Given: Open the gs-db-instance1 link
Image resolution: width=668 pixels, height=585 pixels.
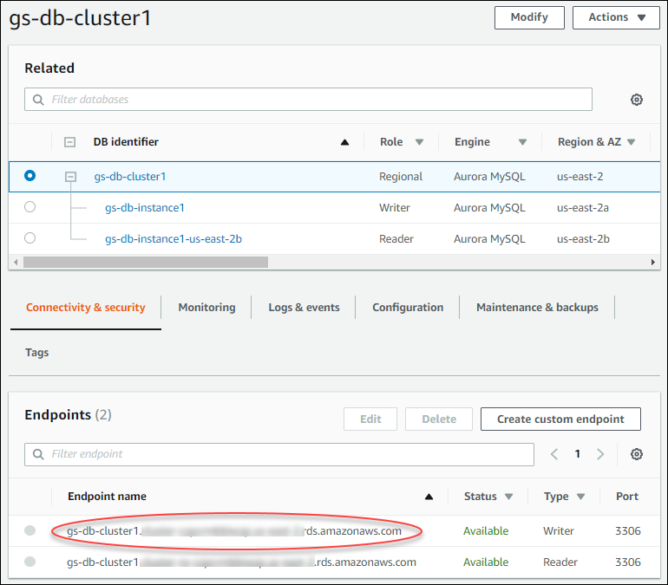Looking at the screenshot, I should coord(145,207).
